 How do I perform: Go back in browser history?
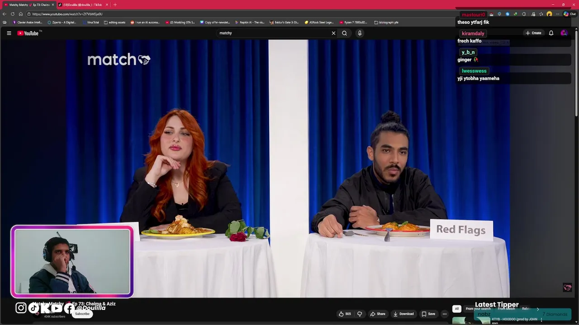5,14
